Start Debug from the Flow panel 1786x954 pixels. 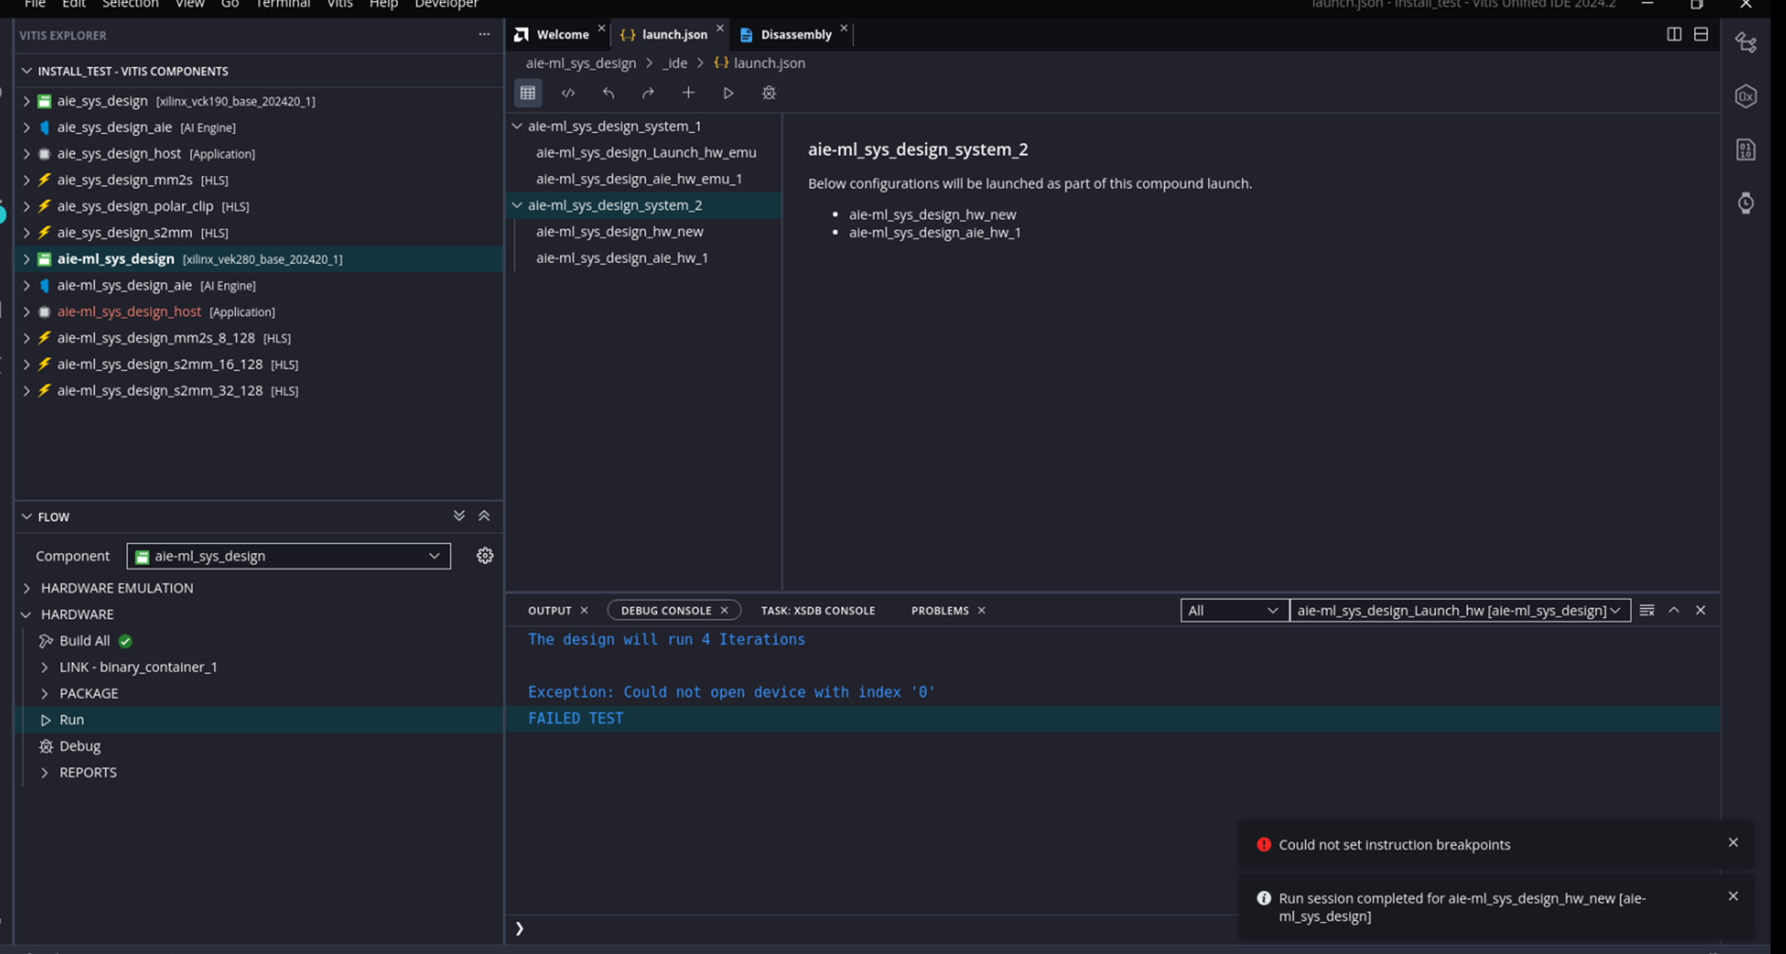click(79, 745)
